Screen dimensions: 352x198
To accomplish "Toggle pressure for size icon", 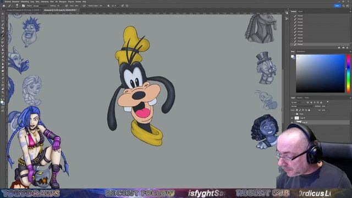I will [122, 6].
